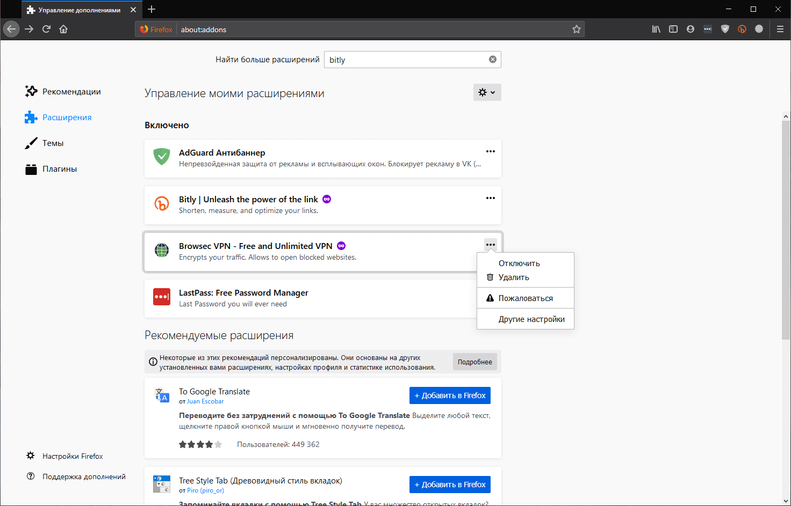Open the AdGuard Антибаннер three-dot menu
Viewport: 791px width, 506px height.
click(x=490, y=151)
